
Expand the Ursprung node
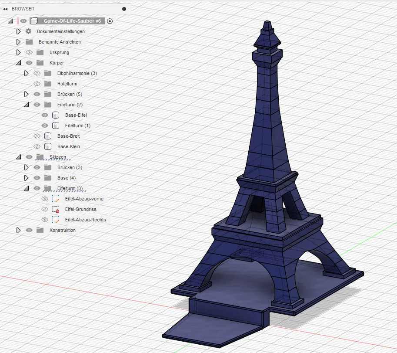18,52
